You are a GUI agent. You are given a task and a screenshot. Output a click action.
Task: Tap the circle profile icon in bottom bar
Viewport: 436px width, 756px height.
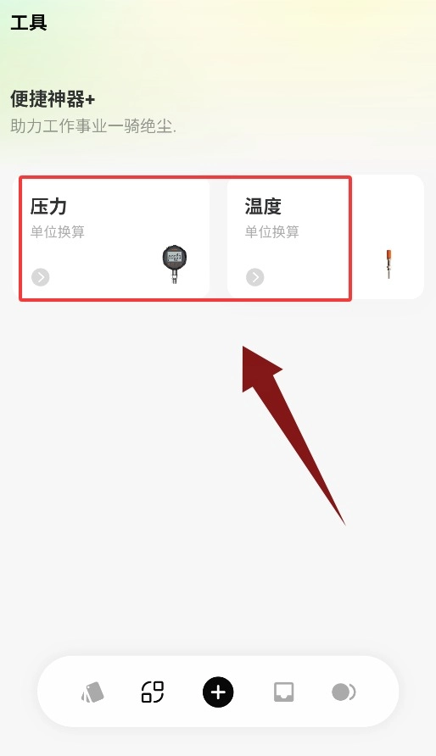pos(344,692)
